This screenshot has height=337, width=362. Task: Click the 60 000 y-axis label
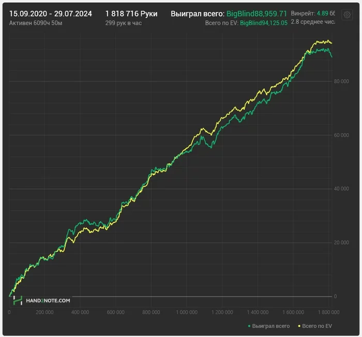click(x=341, y=135)
